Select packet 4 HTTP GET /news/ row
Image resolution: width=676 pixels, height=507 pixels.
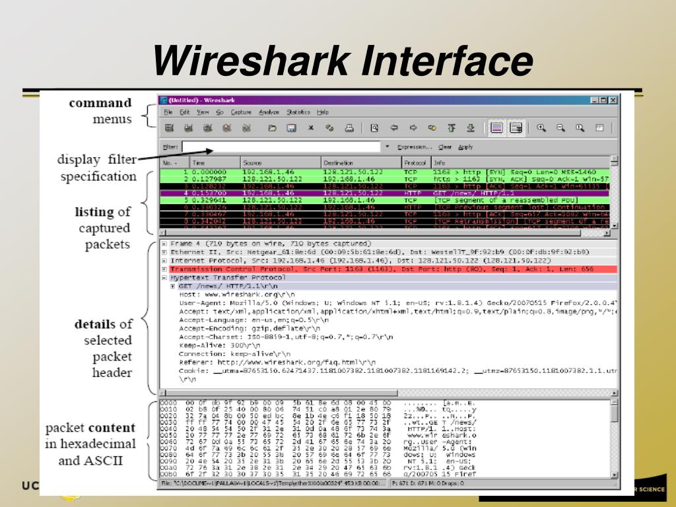(x=385, y=193)
